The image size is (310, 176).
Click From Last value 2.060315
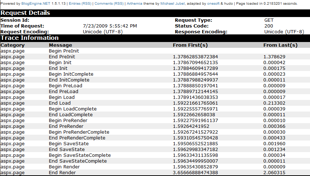click(274, 173)
